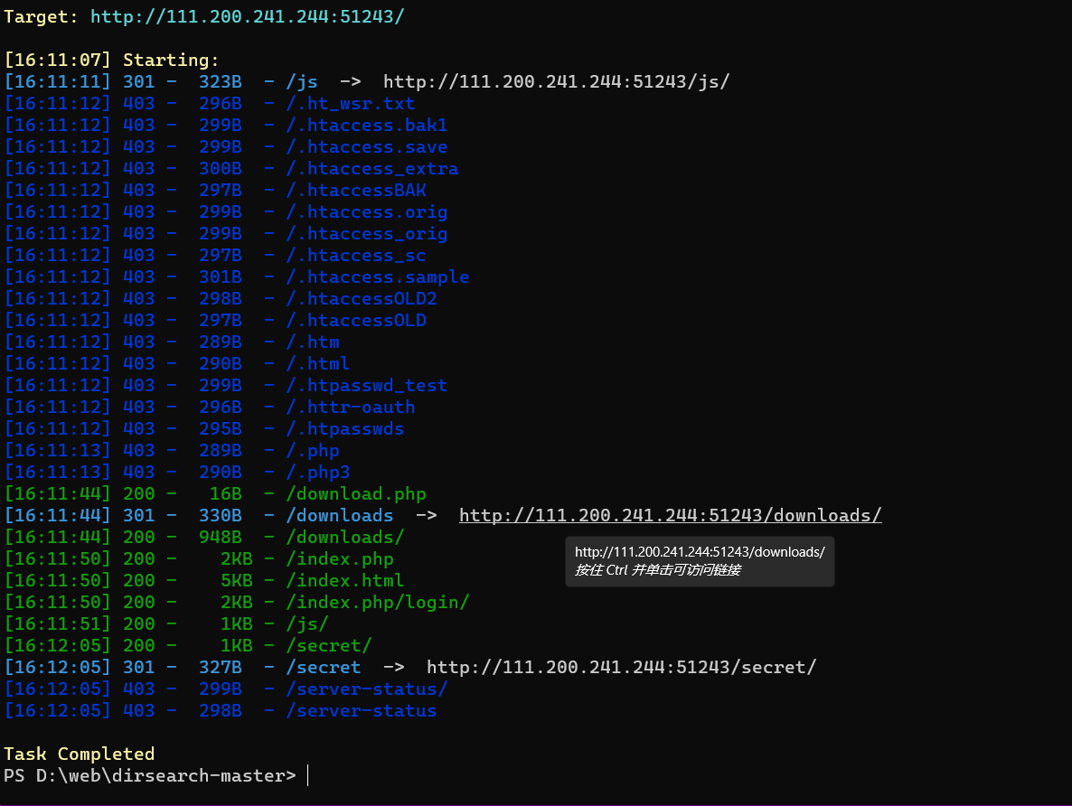Open the underlined downloads/ redirect URL

coord(670,515)
